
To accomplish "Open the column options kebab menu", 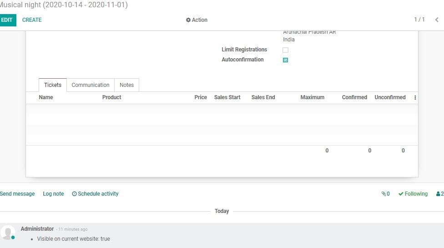I will click(415, 98).
